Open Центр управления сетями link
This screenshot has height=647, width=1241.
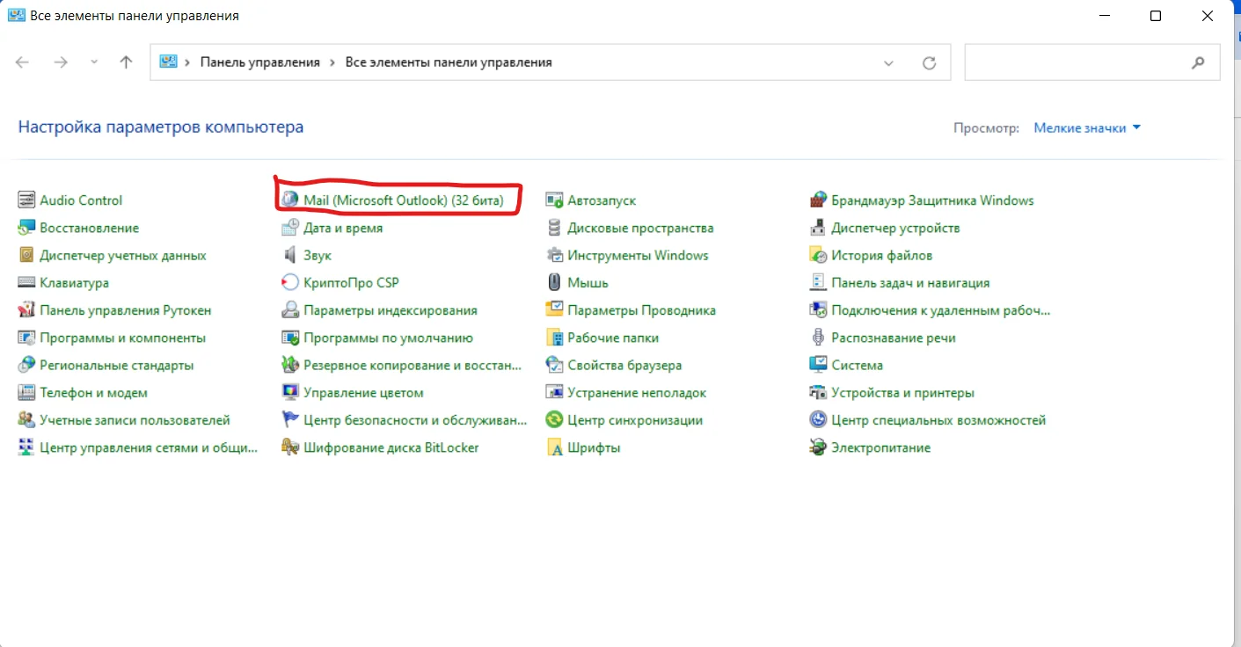149,447
